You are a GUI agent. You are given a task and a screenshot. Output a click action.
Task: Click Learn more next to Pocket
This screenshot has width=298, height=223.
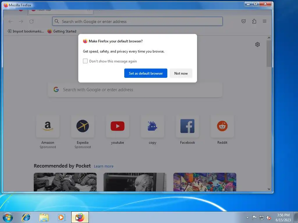pyautogui.click(x=104, y=166)
